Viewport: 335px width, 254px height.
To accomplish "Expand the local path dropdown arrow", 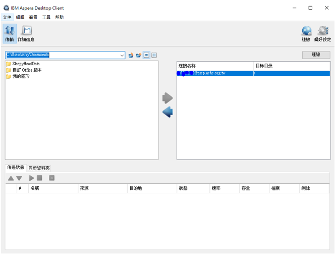I will pos(122,55).
